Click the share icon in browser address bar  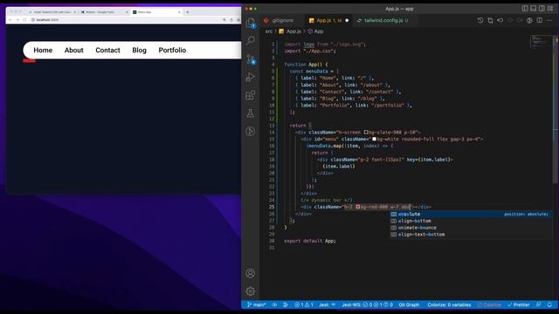pos(231,20)
